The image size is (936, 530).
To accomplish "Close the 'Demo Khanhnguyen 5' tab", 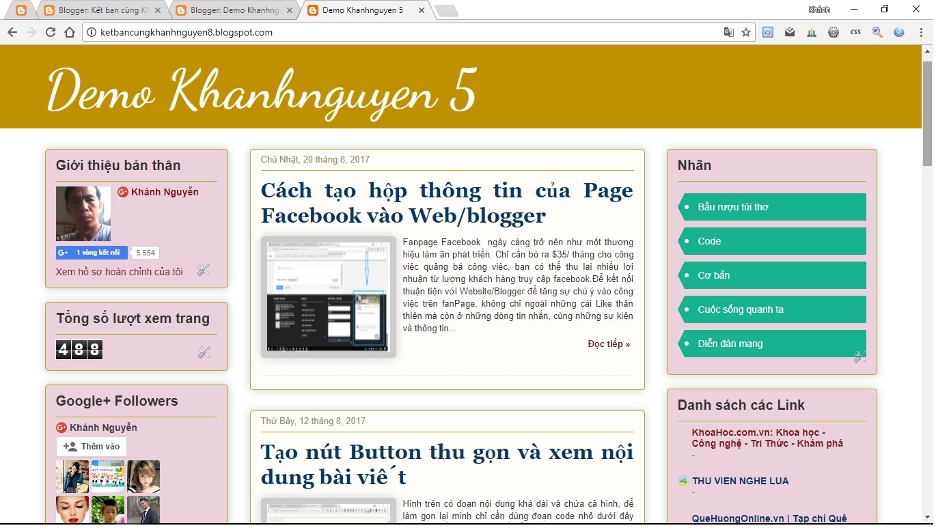I will 420,10.
